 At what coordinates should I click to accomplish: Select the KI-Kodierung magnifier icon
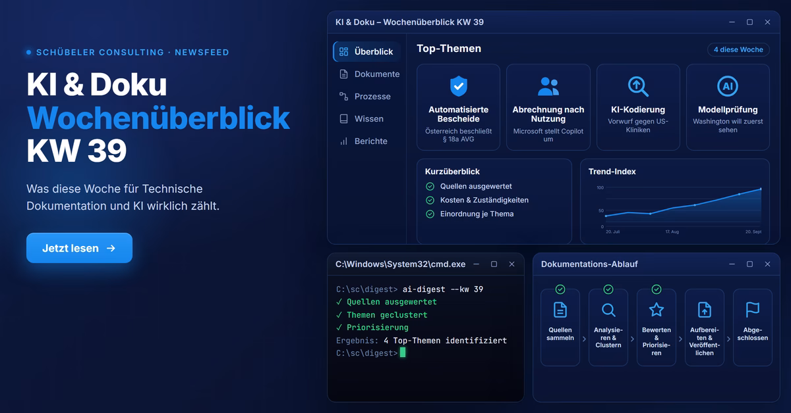(637, 86)
